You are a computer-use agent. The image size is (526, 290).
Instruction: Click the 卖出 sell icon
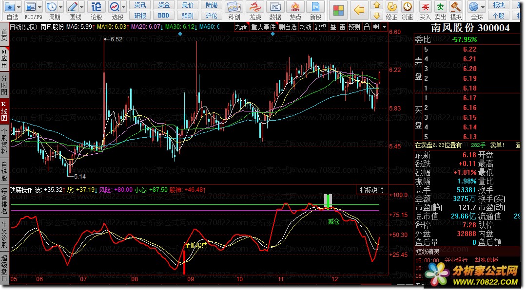click(x=440, y=7)
